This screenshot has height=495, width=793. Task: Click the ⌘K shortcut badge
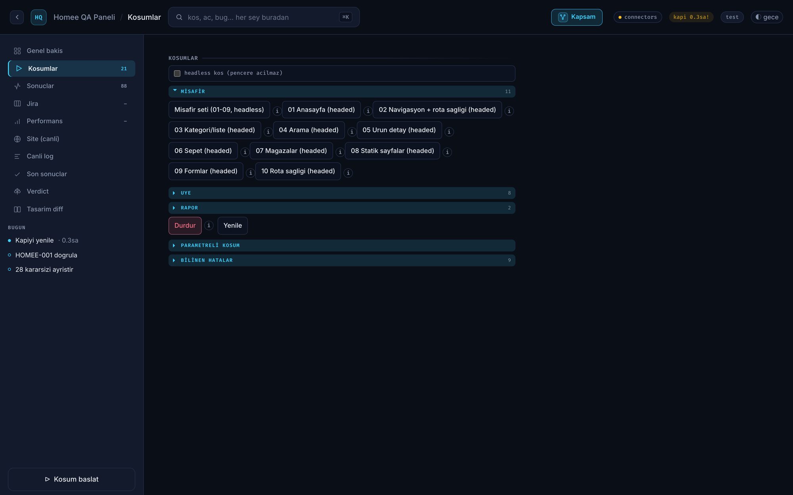pos(346,17)
